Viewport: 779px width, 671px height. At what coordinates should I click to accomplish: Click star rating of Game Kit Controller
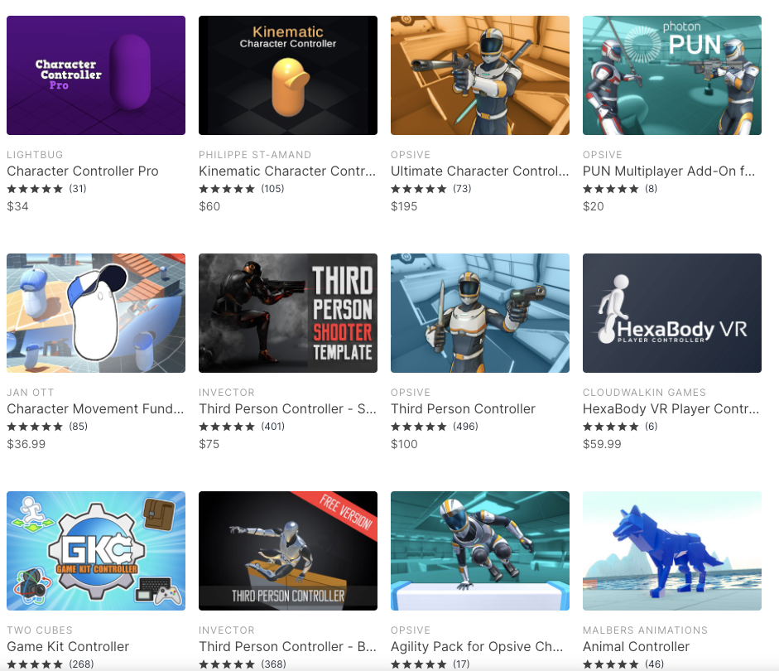[x=35, y=664]
